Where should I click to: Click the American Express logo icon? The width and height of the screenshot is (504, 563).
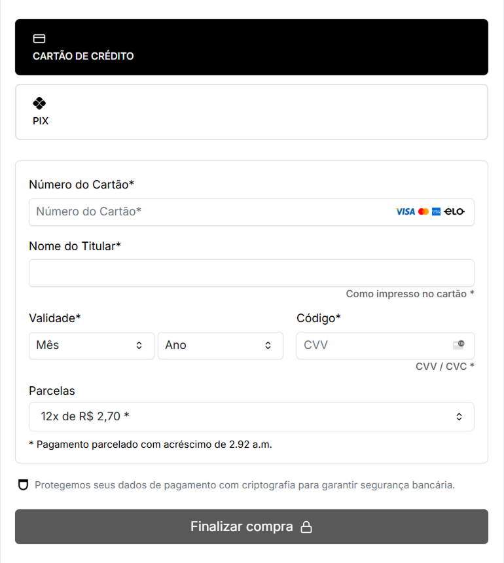(436, 212)
